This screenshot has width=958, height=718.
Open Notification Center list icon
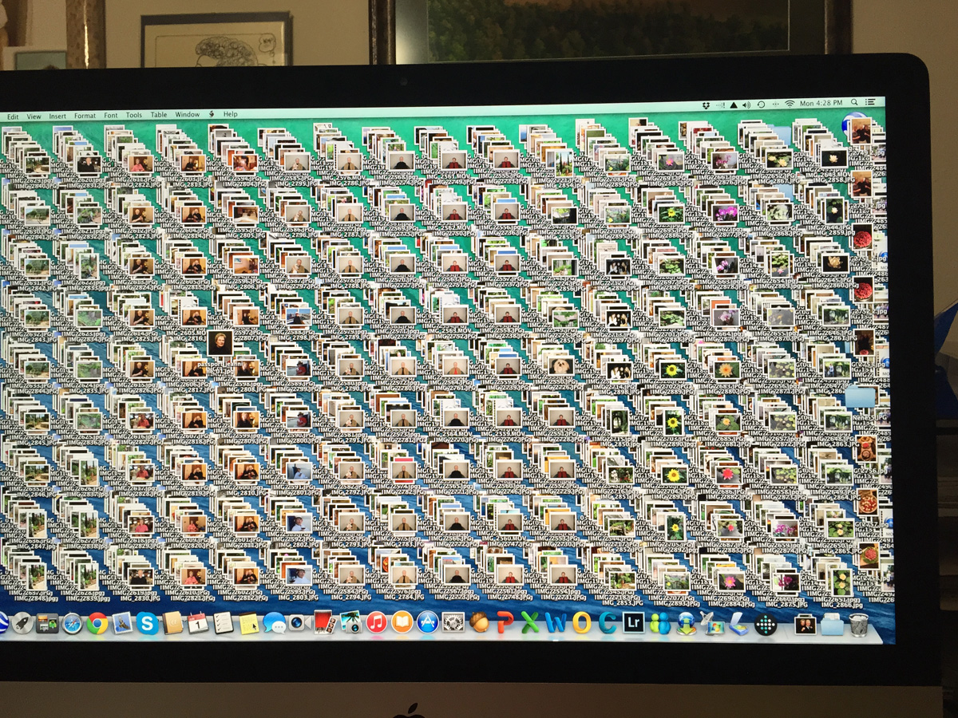(870, 102)
